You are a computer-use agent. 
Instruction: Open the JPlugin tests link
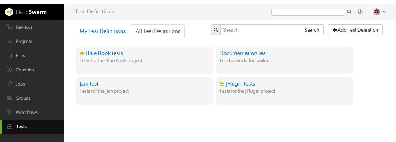240,84
